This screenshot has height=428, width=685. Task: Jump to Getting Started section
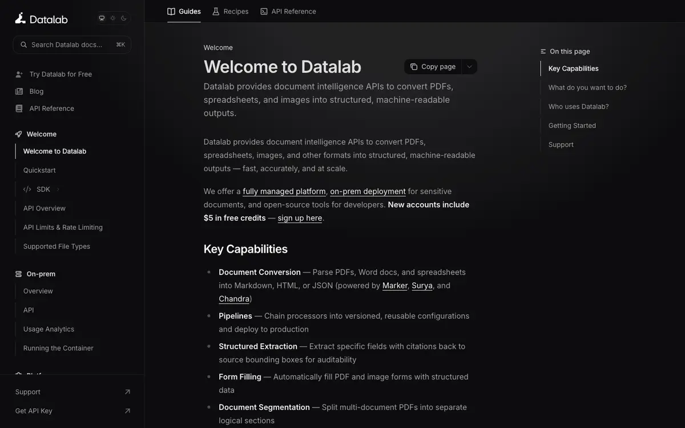pos(572,126)
